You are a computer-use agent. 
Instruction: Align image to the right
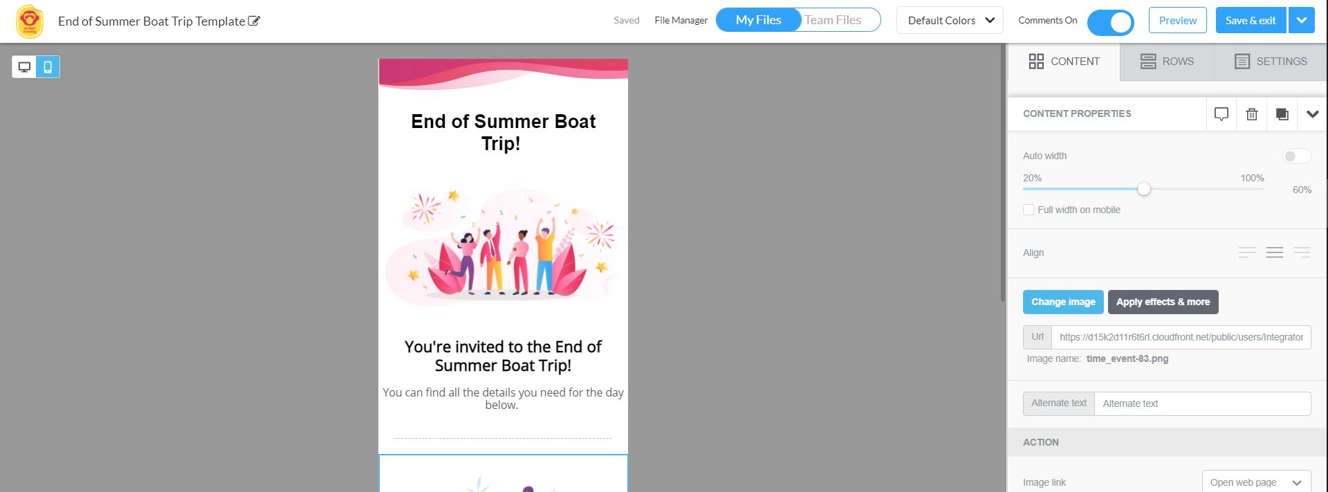[x=1302, y=253]
